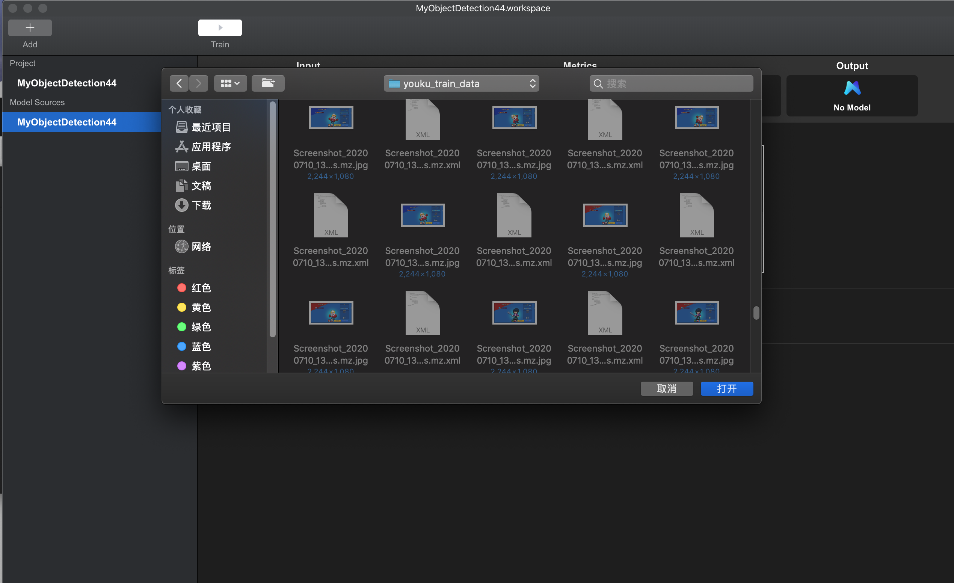Click the file list scrollbar thumb

(x=756, y=313)
